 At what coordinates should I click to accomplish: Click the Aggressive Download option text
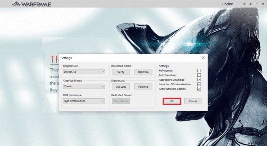click(x=172, y=80)
